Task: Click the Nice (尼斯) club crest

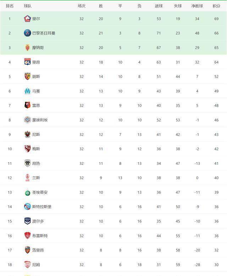Action: point(27,134)
